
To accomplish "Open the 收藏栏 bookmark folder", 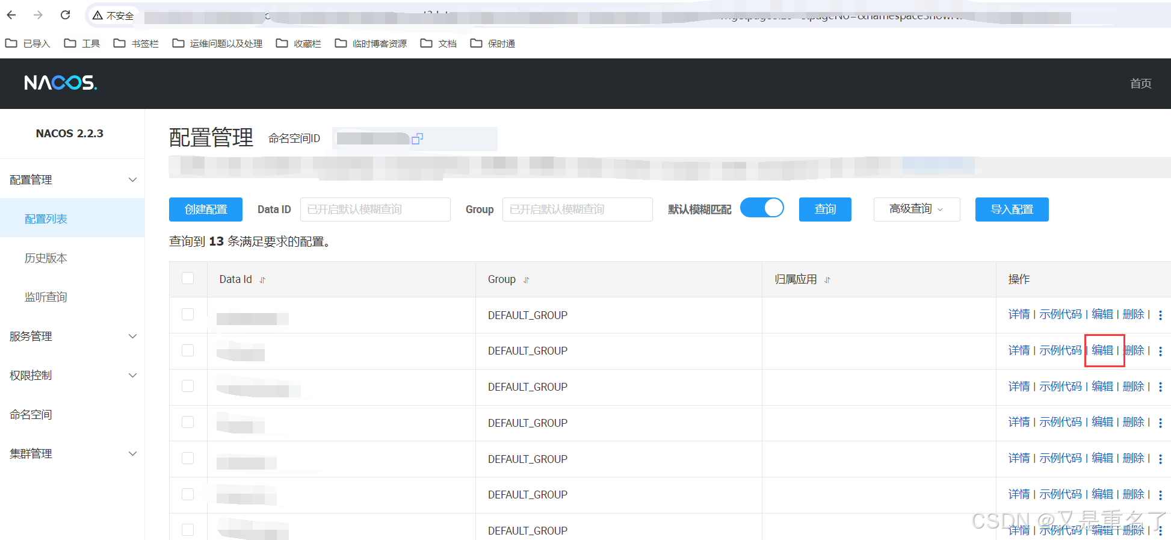I will click(298, 43).
